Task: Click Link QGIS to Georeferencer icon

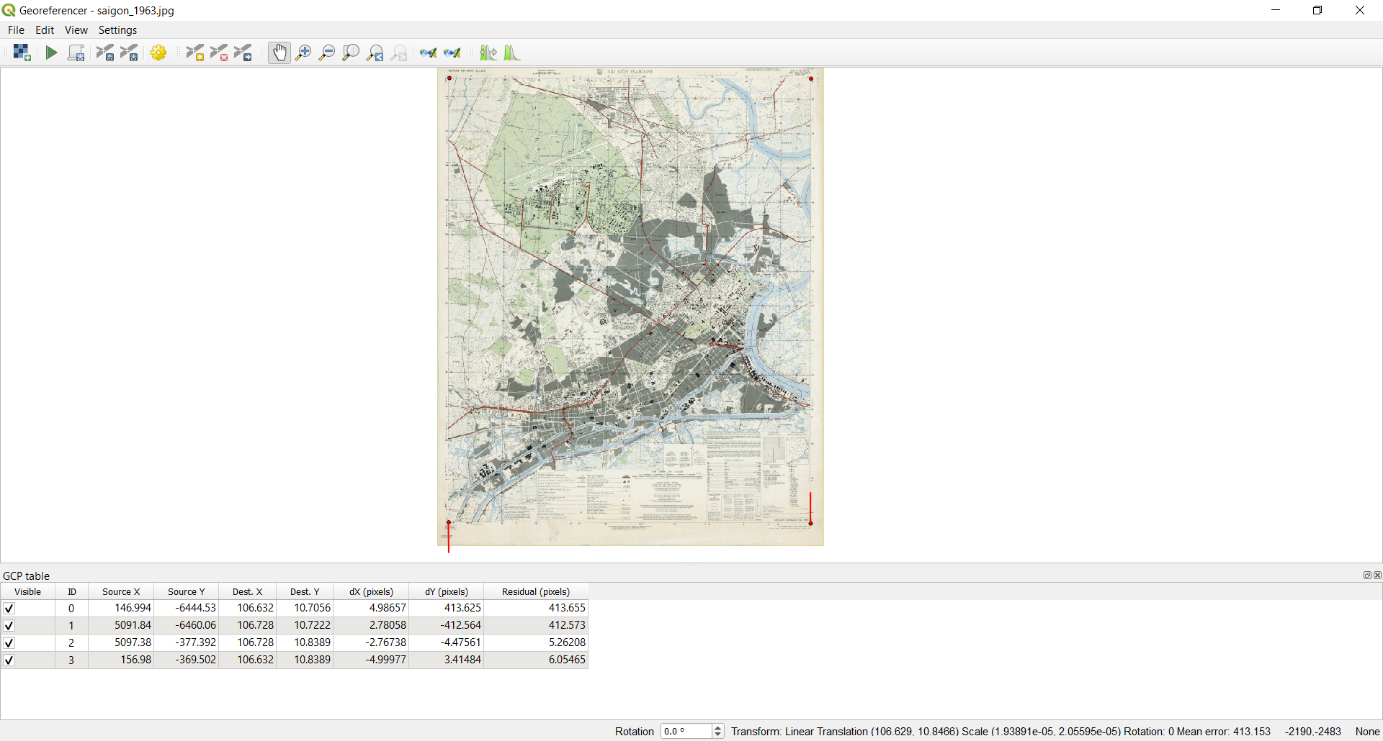Action: [452, 53]
